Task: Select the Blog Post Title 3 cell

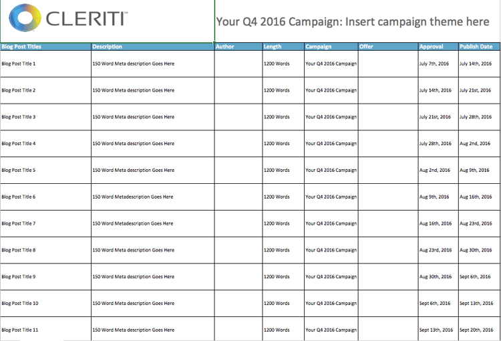Action: pyautogui.click(x=45, y=117)
